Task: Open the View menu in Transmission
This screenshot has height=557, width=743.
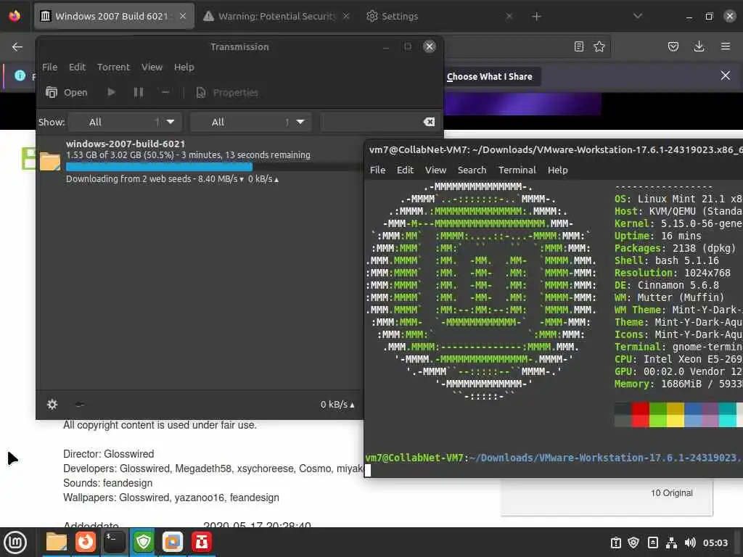Action: (x=152, y=67)
